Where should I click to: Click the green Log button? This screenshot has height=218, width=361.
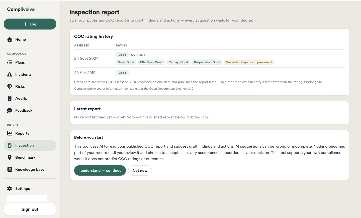(30, 24)
